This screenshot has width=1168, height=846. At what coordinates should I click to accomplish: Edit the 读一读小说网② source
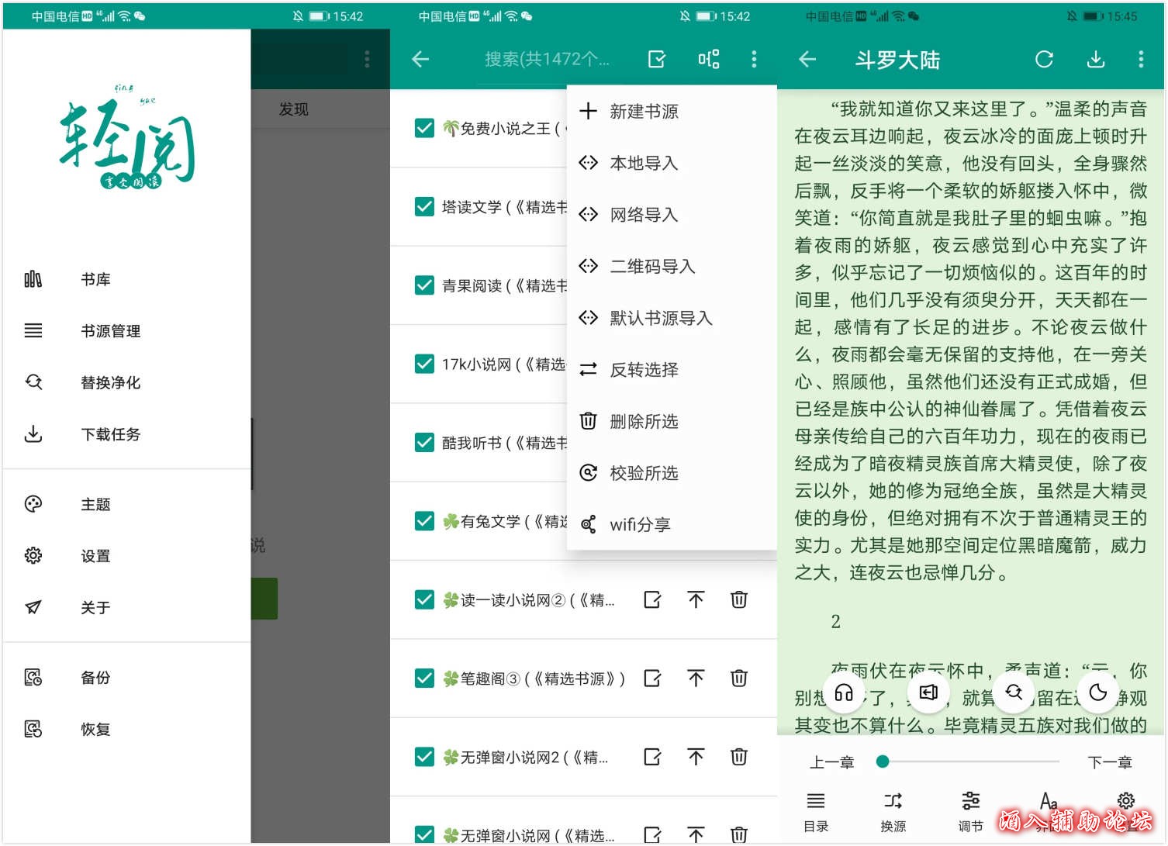pos(652,599)
